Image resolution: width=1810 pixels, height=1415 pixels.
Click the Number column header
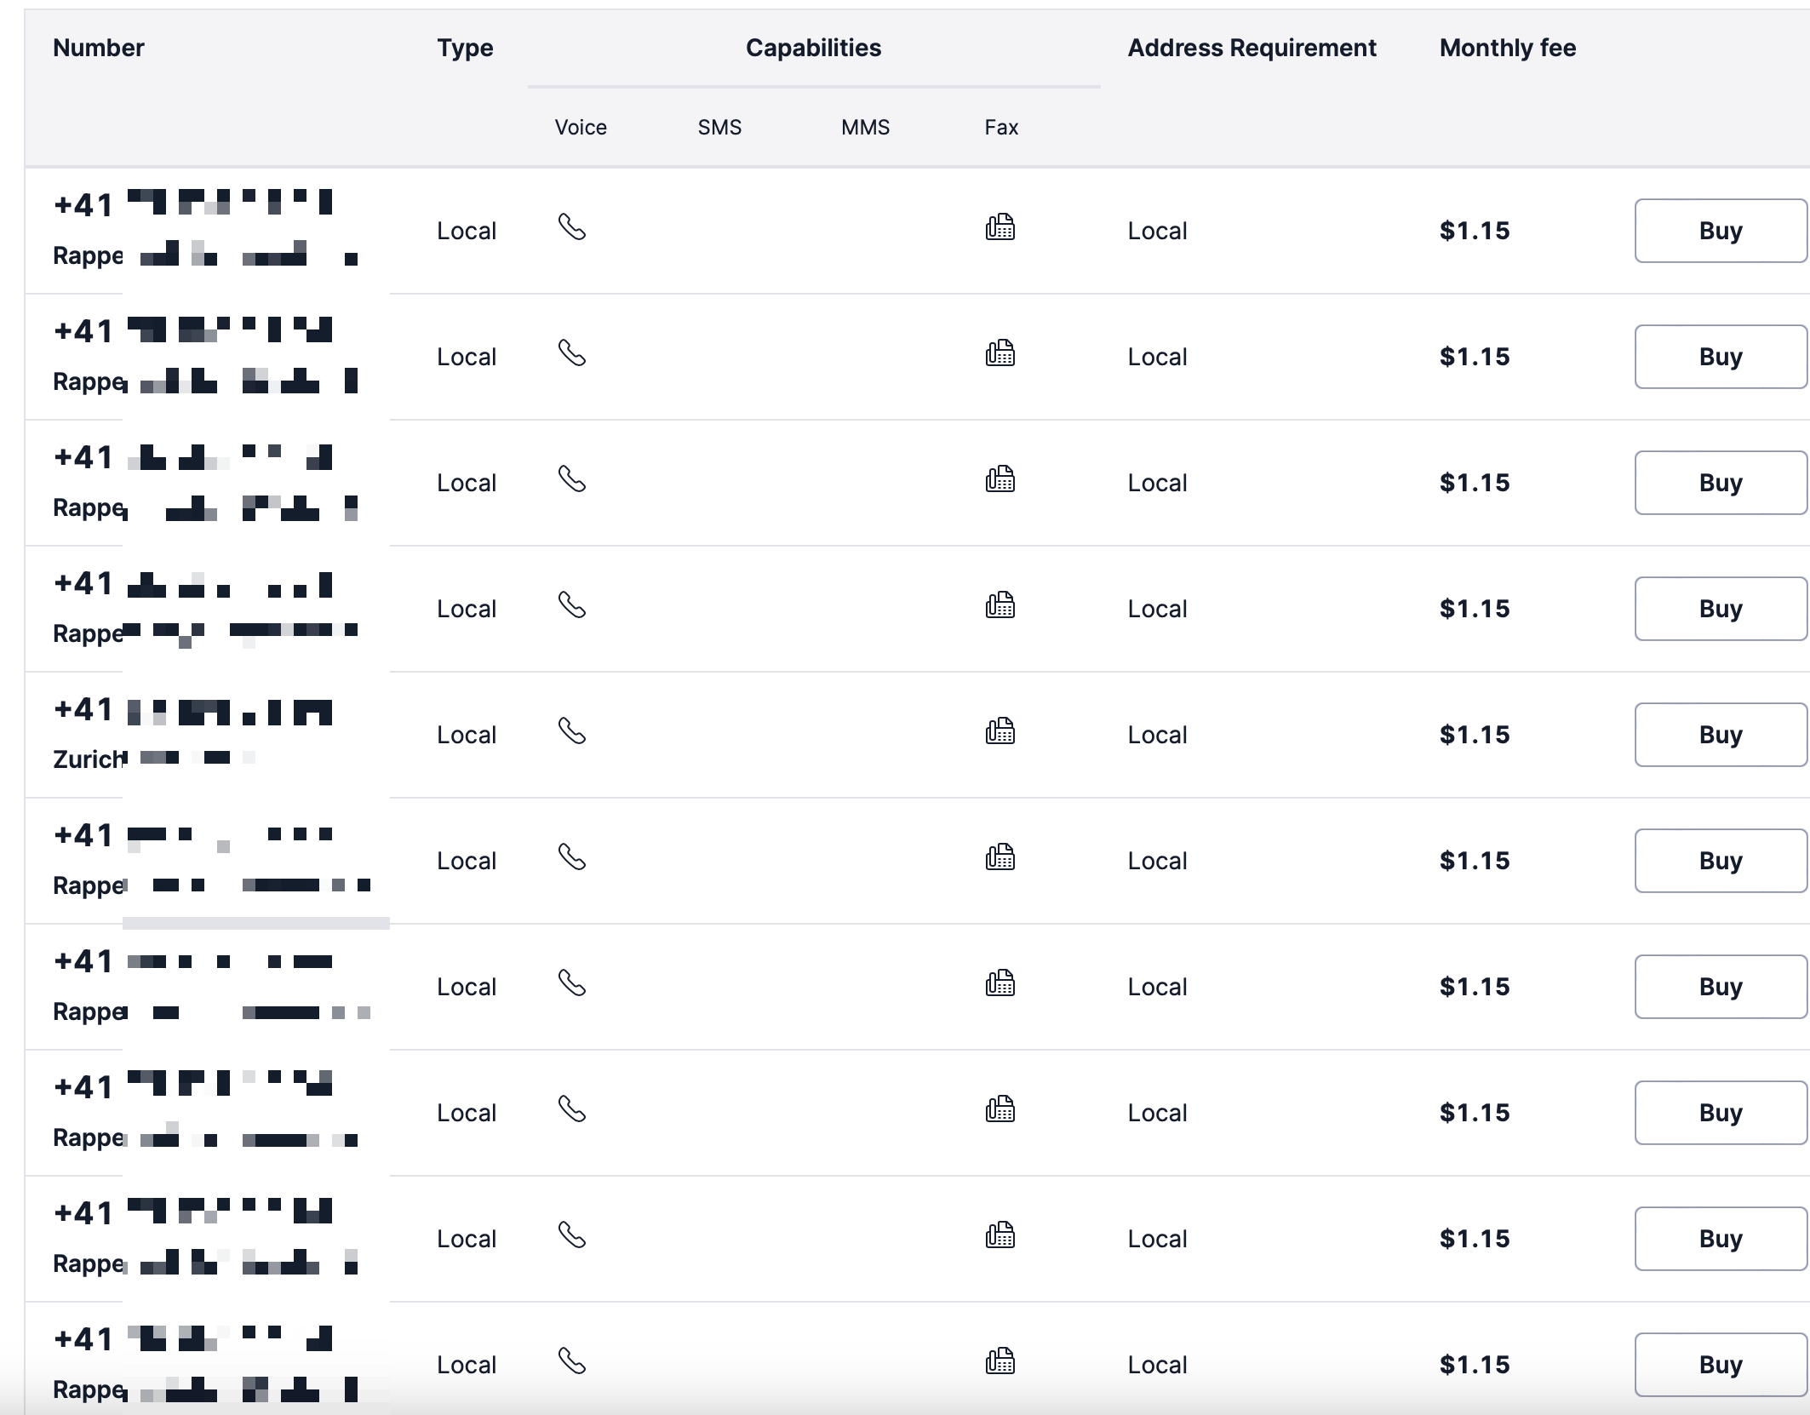99,48
